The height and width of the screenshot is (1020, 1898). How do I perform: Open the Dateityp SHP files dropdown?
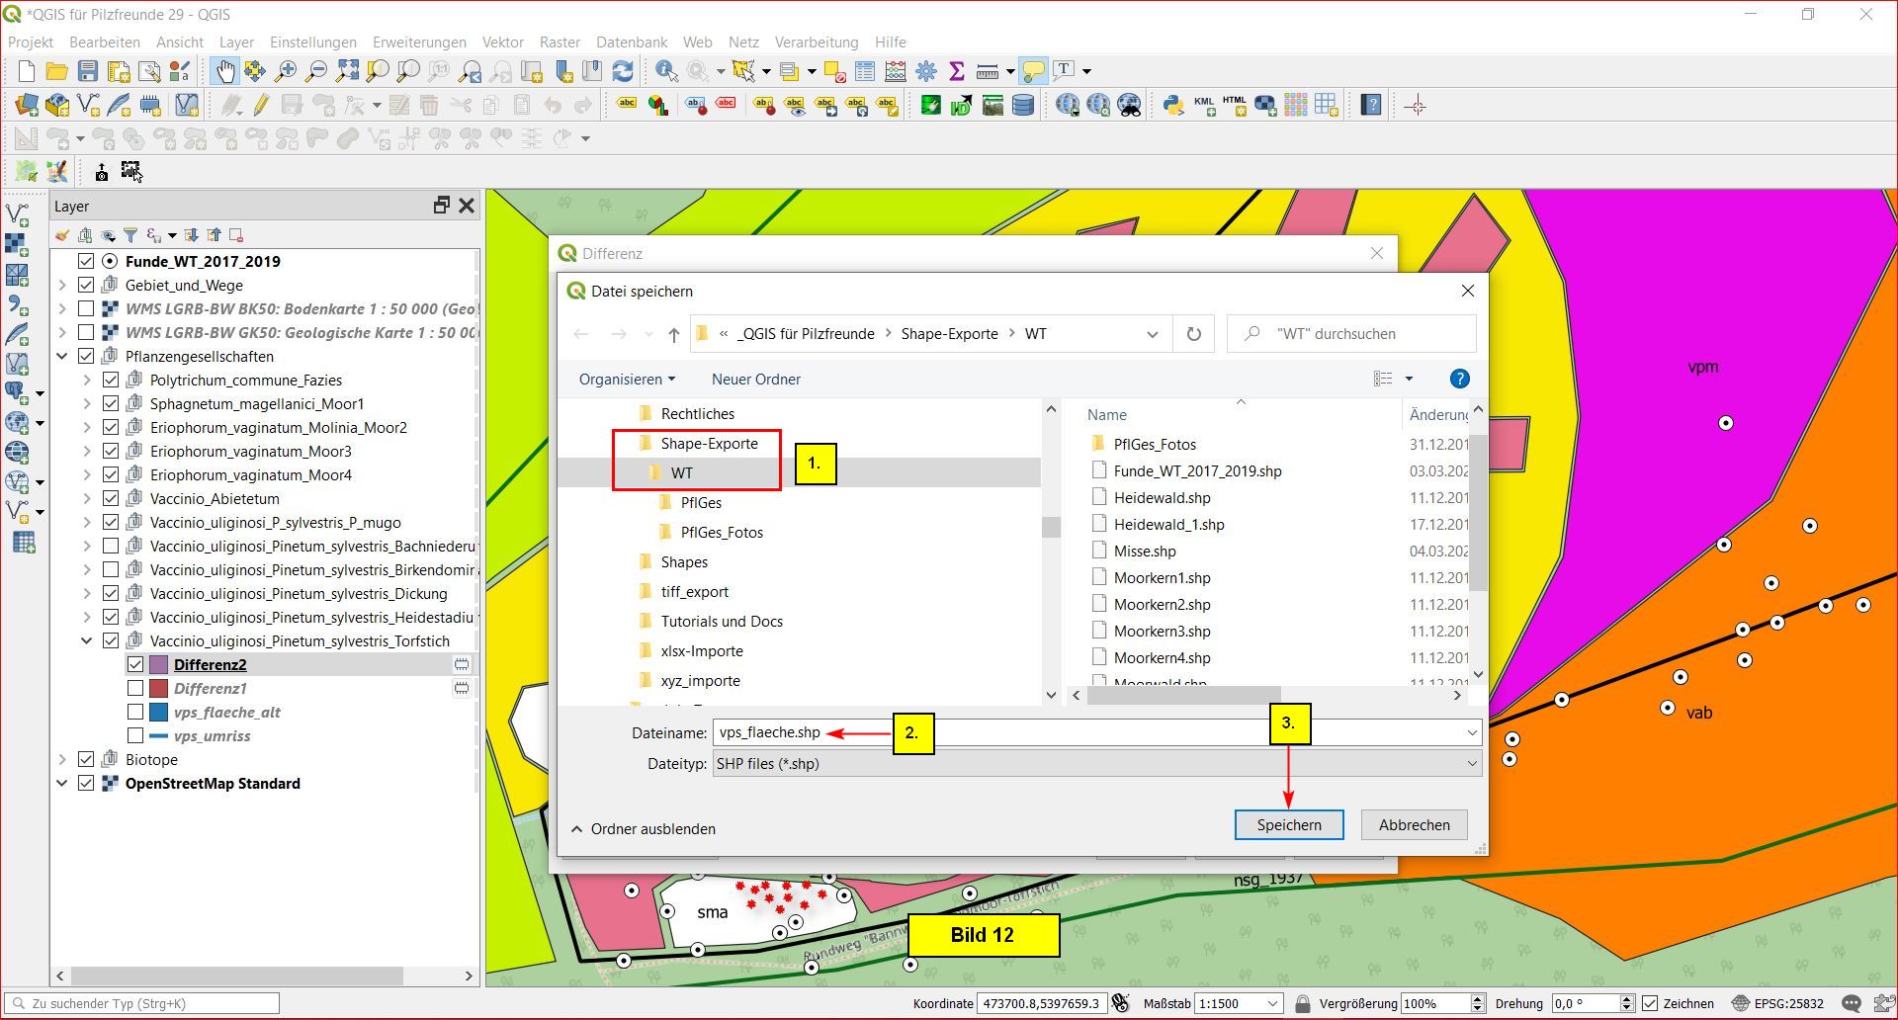[1095, 763]
